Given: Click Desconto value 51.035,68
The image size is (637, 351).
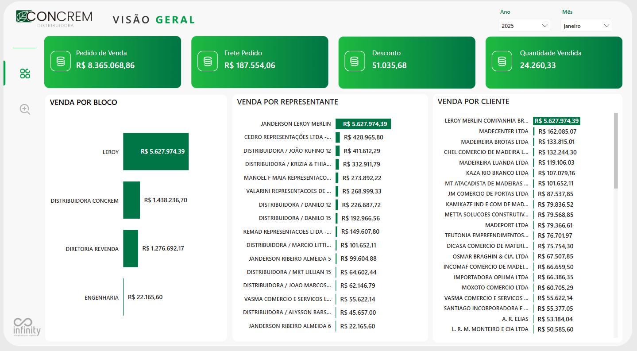Looking at the screenshot, I should tap(390, 66).
